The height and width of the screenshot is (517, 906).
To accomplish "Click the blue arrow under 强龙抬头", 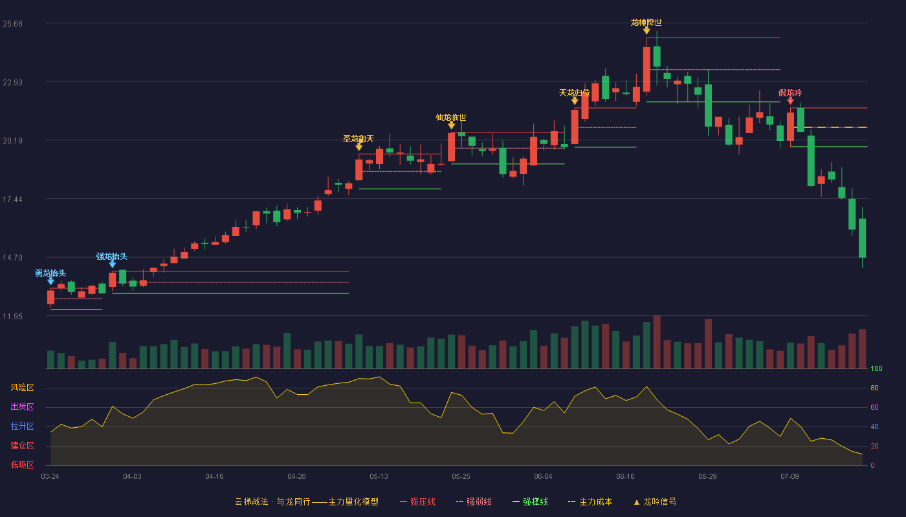I will coord(112,264).
